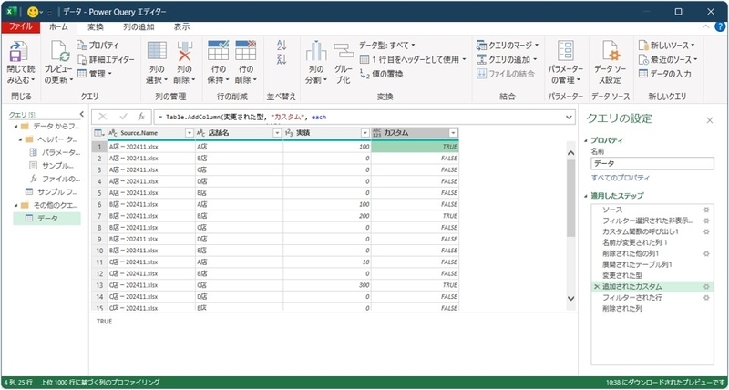Image resolution: width=729 pixels, height=390 pixels.
Task: Close the Query Settings (クエリの設定) pane
Action: tap(710, 120)
